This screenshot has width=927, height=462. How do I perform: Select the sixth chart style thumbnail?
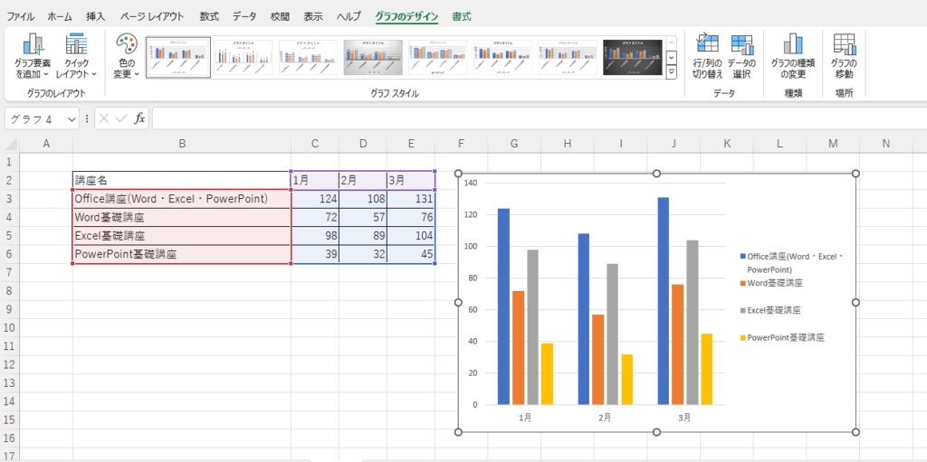pyautogui.click(x=503, y=57)
